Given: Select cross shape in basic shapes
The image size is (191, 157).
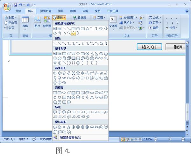Looking at the screenshot, I should (55, 58).
